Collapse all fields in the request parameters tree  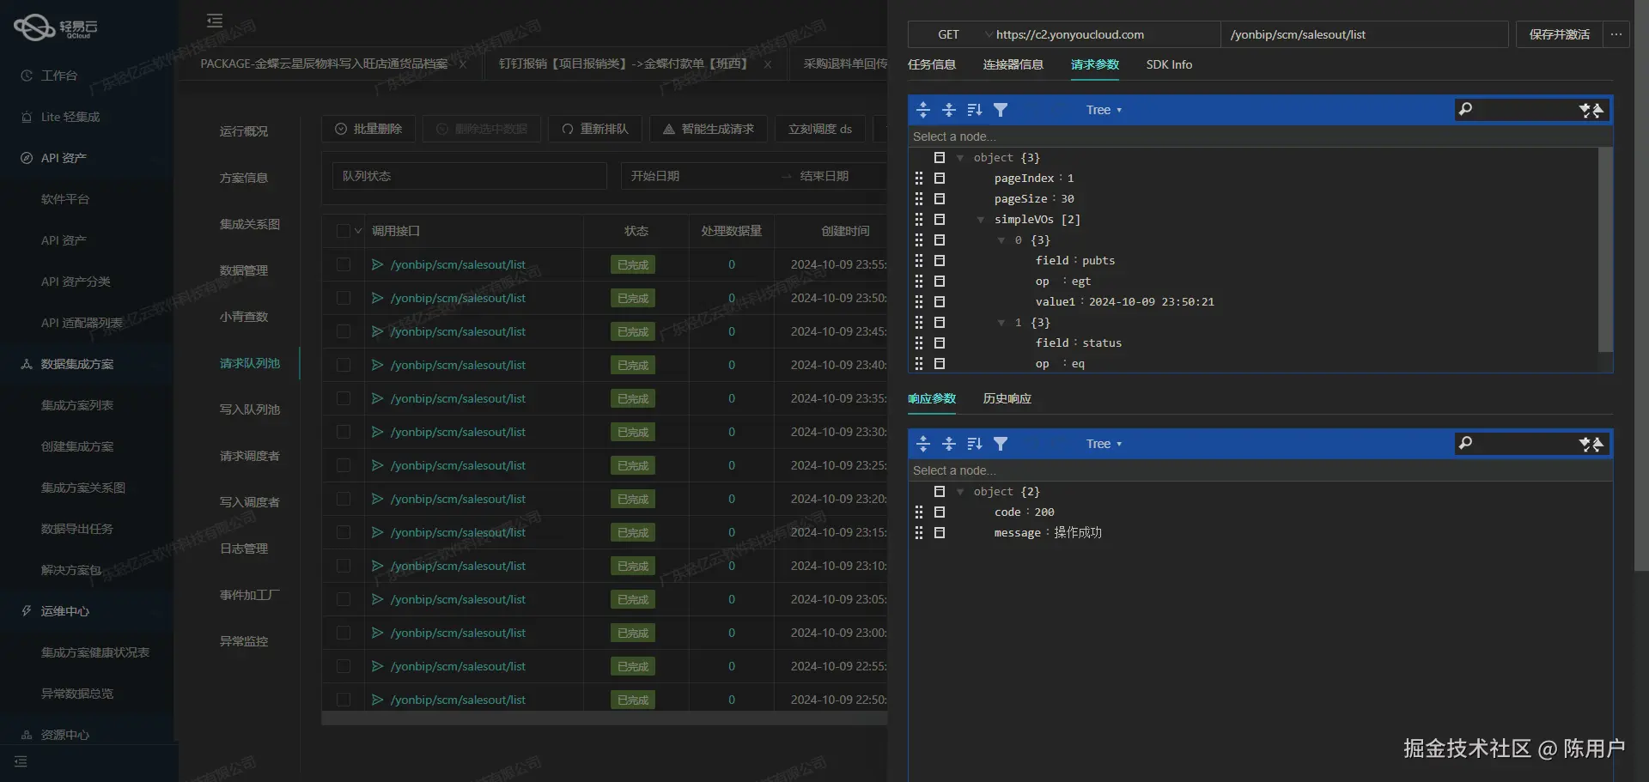(x=949, y=110)
